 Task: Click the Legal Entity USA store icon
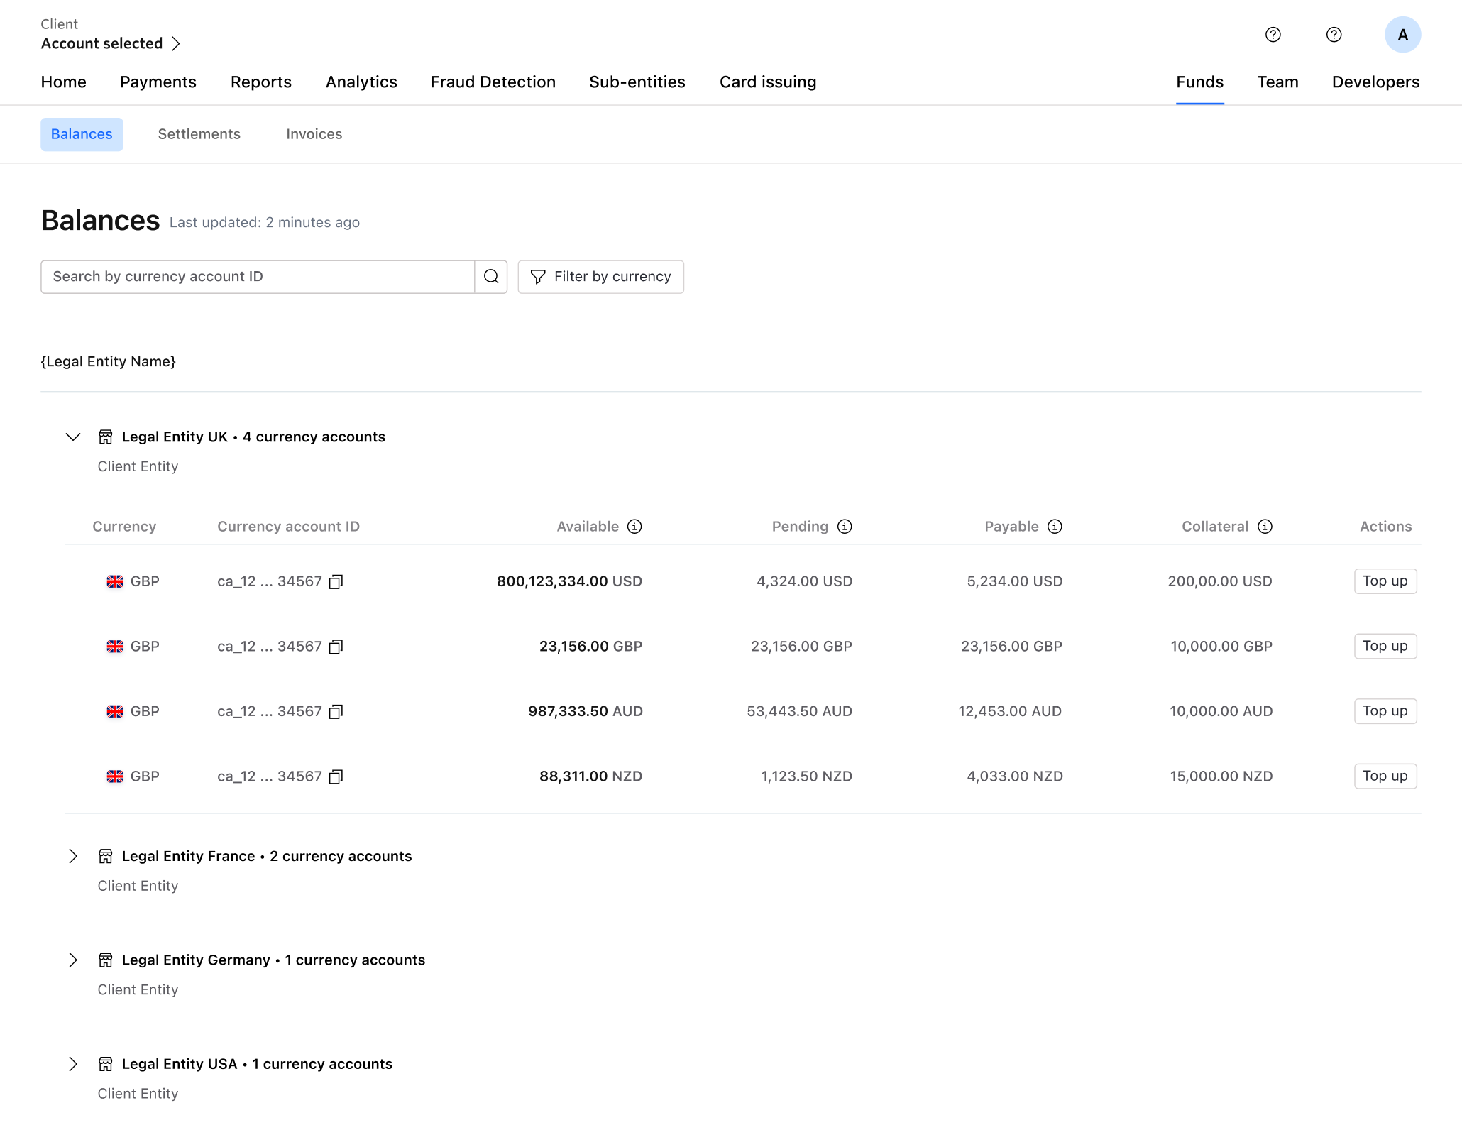pyautogui.click(x=106, y=1064)
